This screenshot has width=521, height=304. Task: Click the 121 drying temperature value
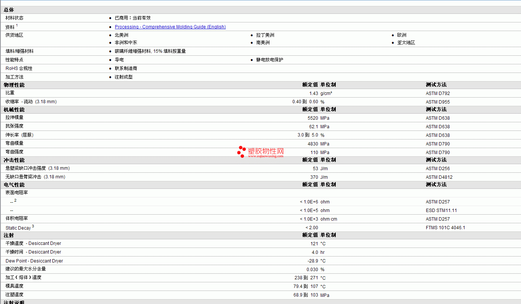314,244
